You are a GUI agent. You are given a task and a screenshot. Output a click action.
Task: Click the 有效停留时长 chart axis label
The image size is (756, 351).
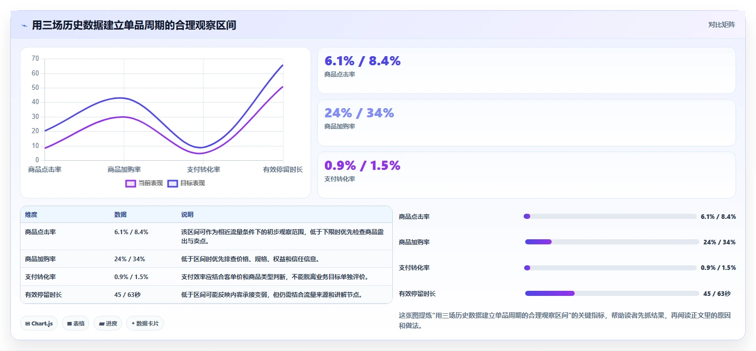click(x=283, y=169)
